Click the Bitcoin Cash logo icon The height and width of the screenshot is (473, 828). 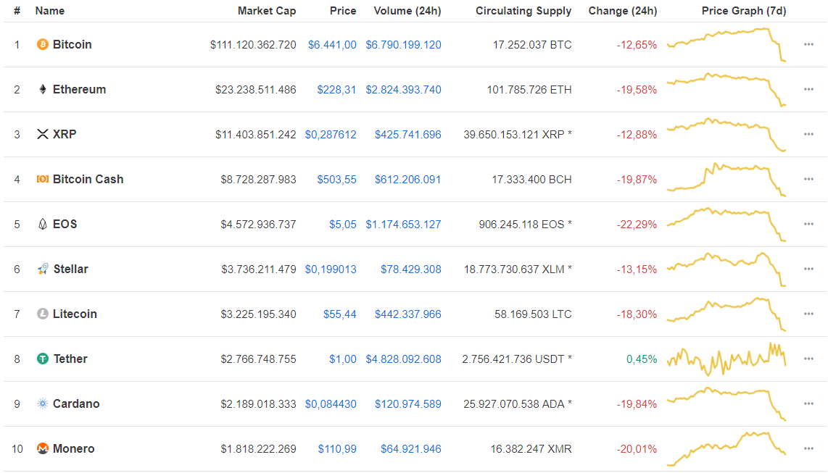coord(42,180)
